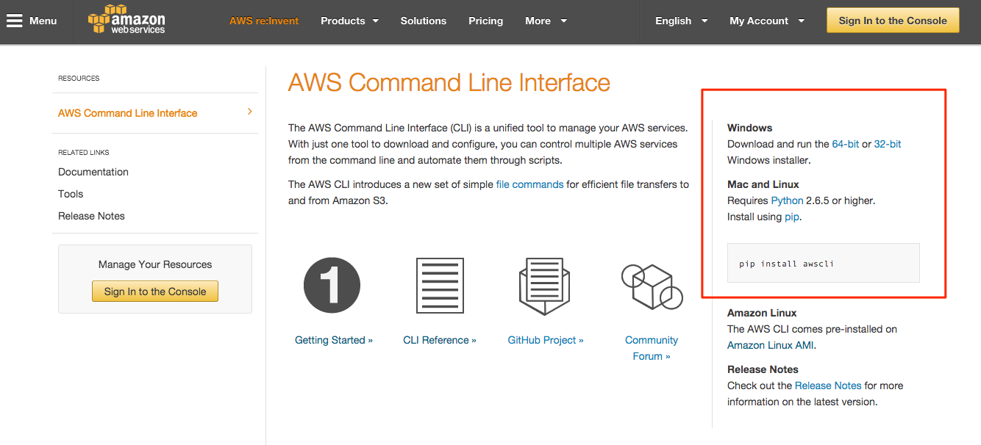Expand the My Account dropdown
The width and height of the screenshot is (981, 445).
(x=767, y=21)
